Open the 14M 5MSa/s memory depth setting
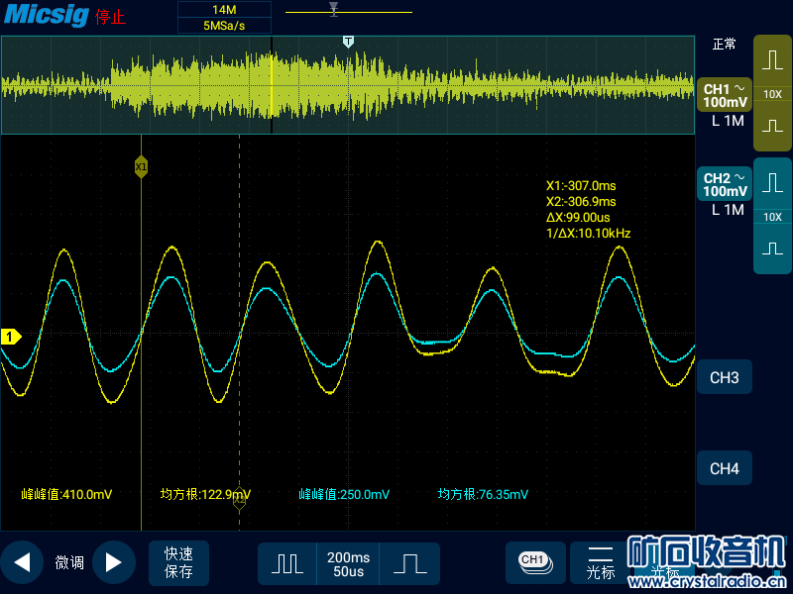The width and height of the screenshot is (793, 594). [x=224, y=18]
